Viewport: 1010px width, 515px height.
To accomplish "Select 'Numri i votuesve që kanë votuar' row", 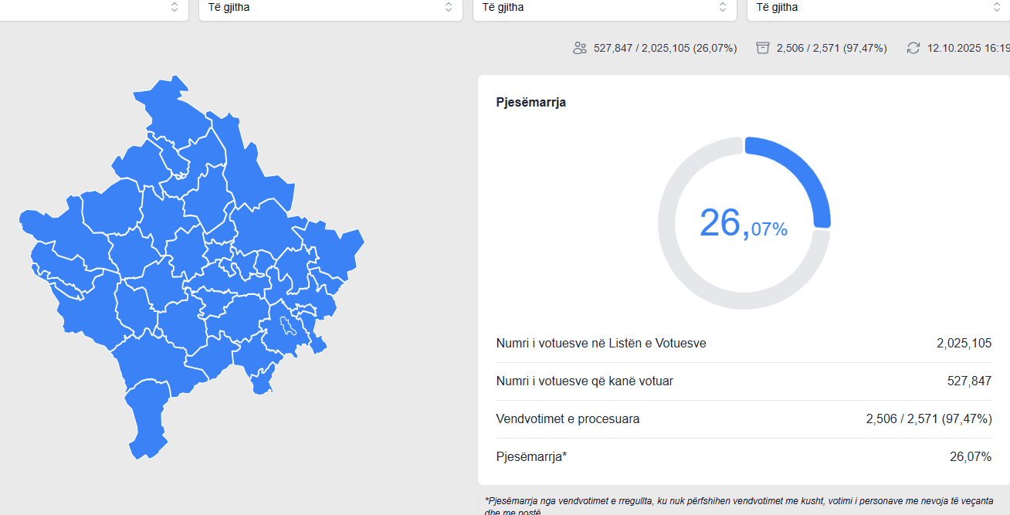I will click(x=585, y=381).
